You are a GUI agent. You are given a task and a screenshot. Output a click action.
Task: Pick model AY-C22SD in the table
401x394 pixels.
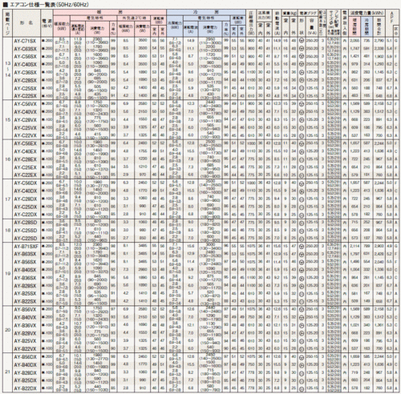pyautogui.click(x=26, y=239)
